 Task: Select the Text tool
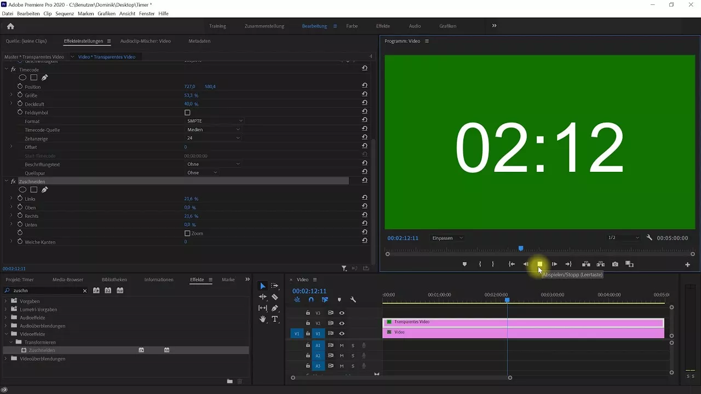click(x=274, y=319)
